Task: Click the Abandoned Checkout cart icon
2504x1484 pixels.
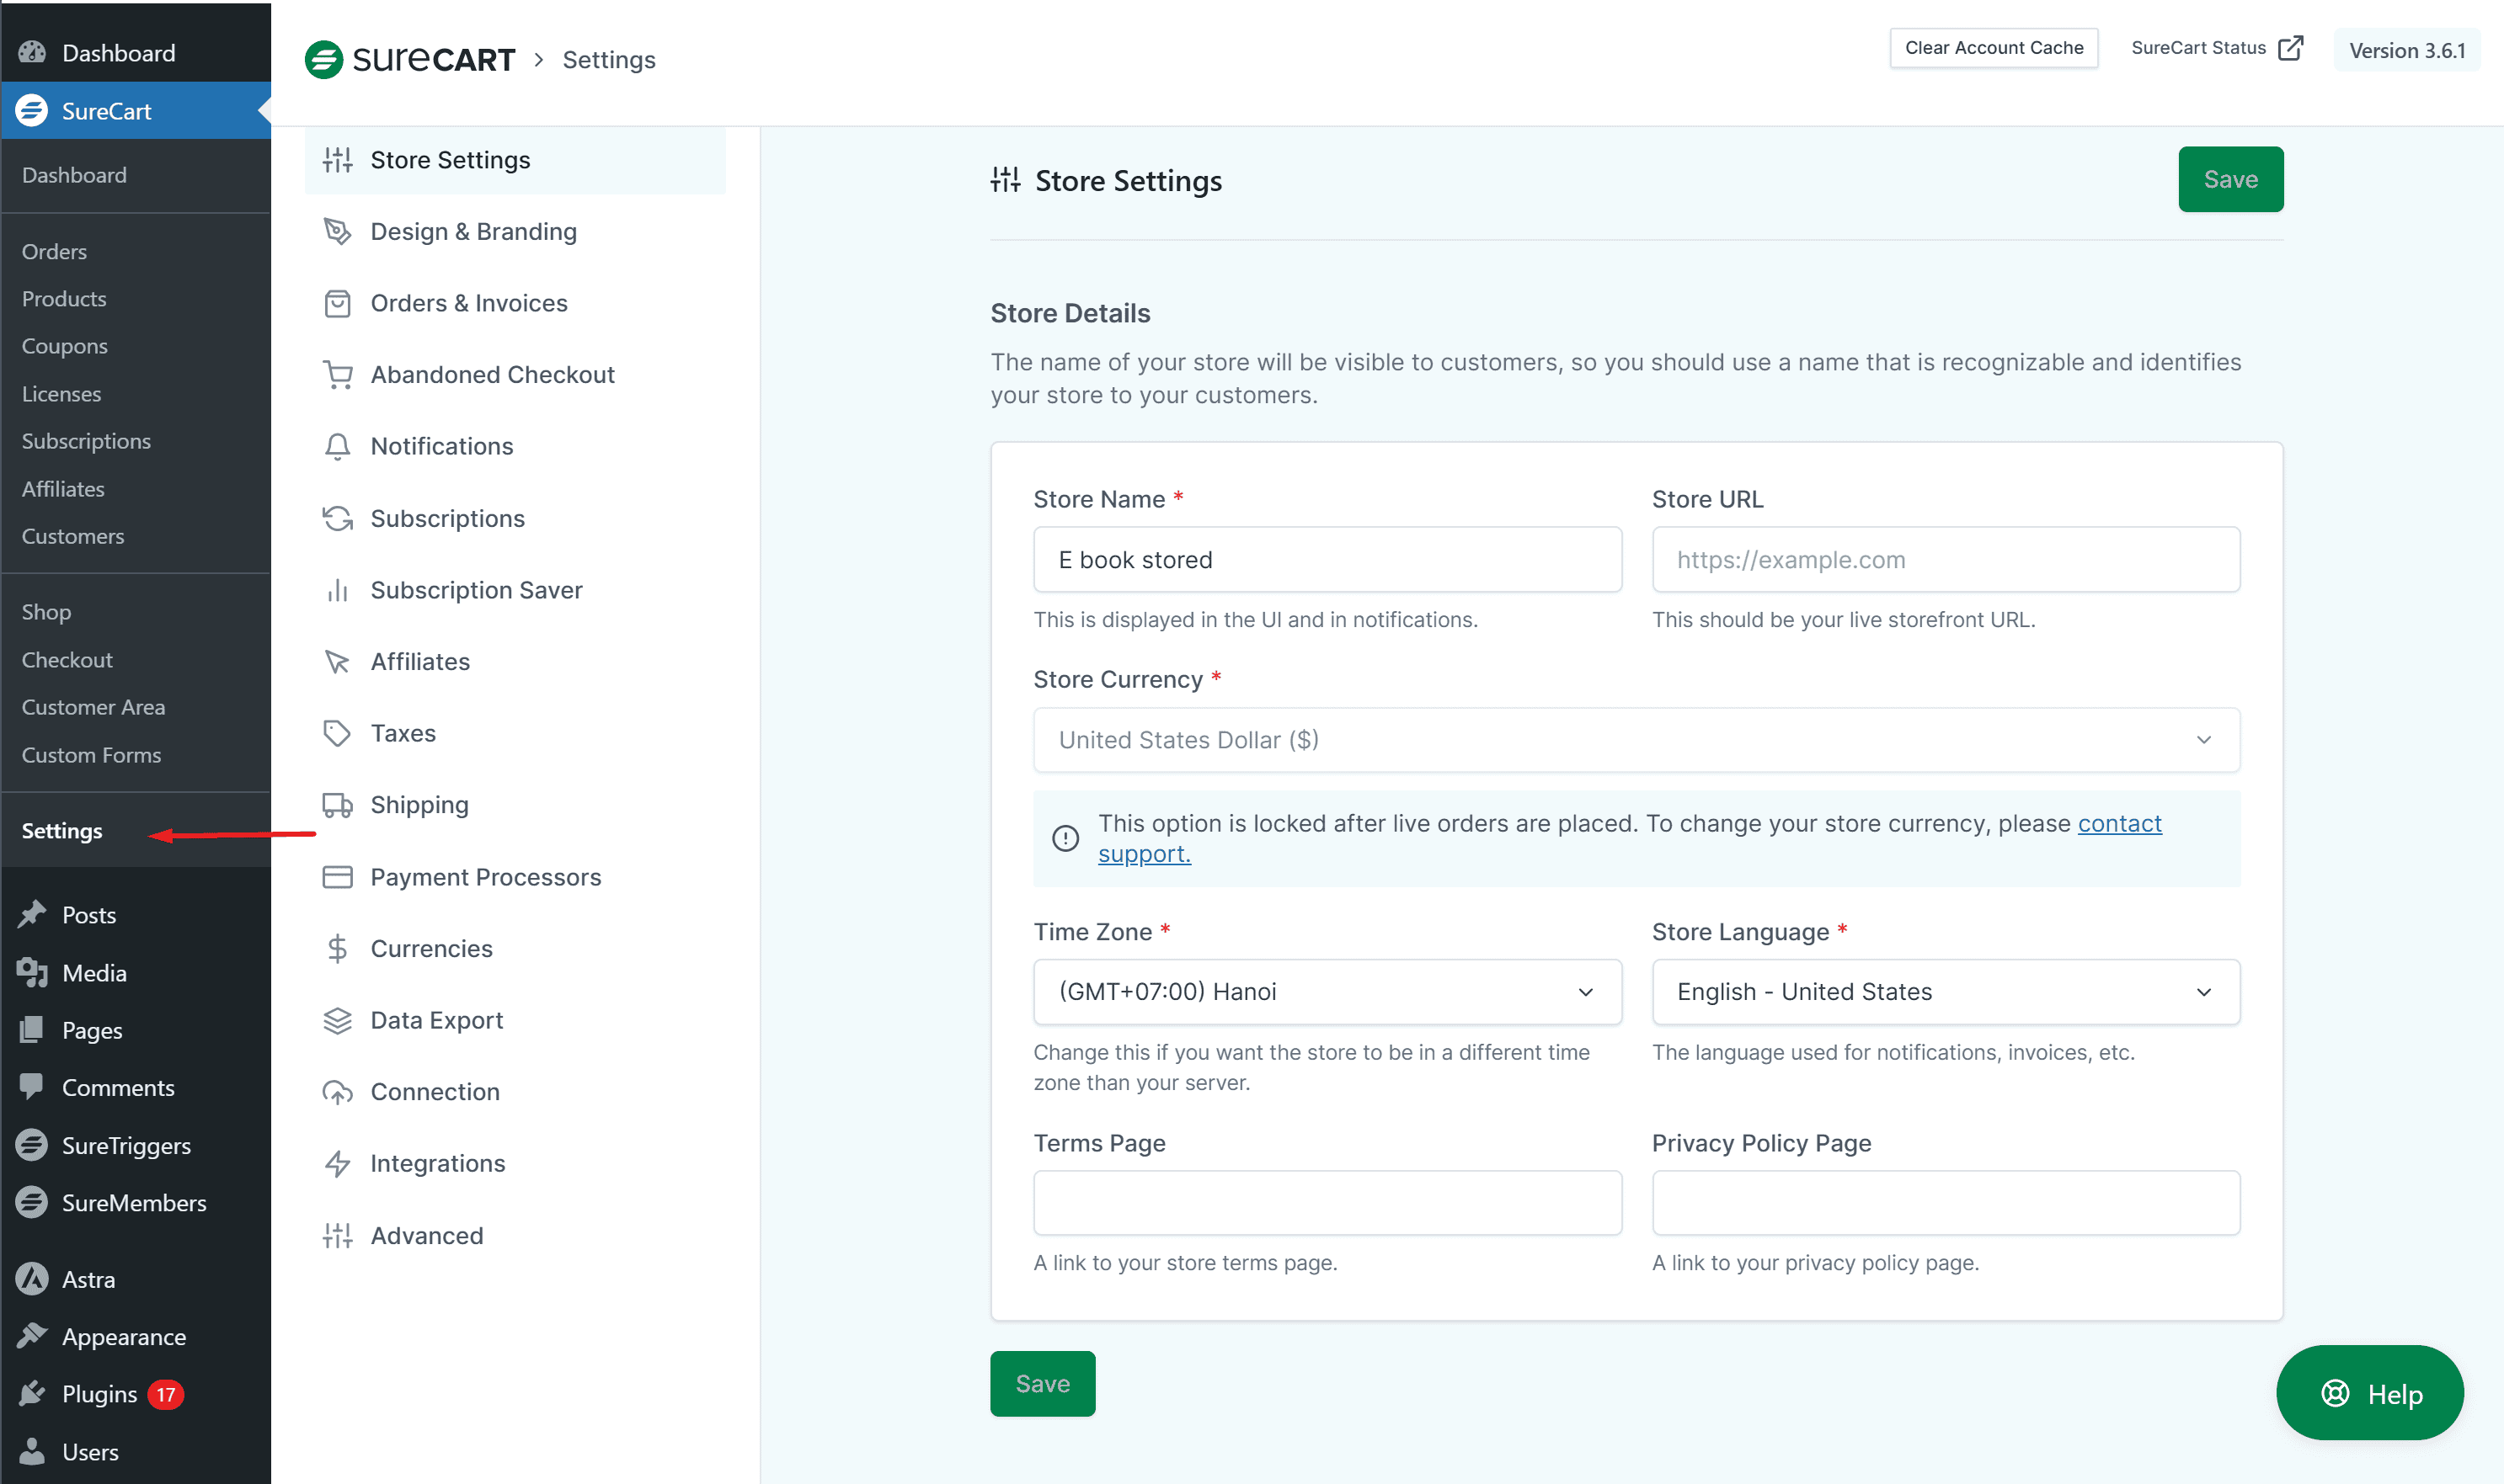Action: pos(337,375)
